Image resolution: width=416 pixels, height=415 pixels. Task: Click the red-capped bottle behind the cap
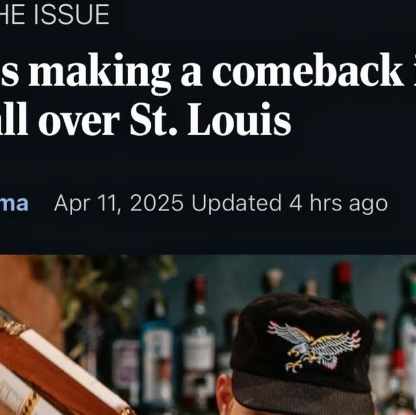coord(343,283)
